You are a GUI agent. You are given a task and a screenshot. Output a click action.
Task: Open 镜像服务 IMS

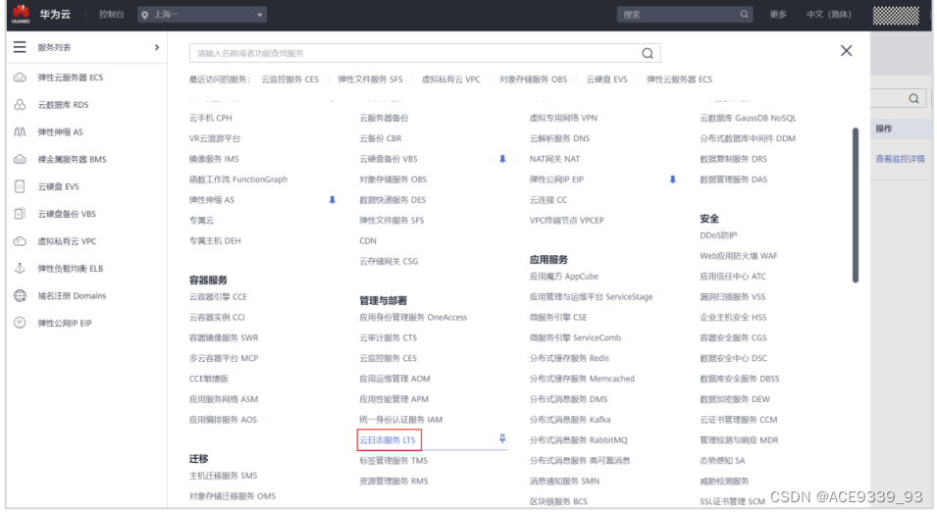214,159
